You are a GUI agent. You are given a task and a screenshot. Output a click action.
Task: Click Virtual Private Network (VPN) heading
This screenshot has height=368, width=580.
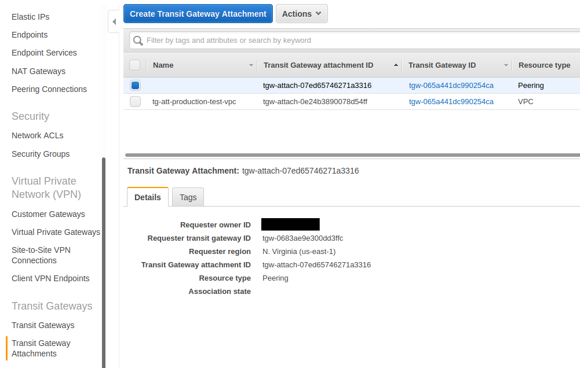tap(46, 187)
